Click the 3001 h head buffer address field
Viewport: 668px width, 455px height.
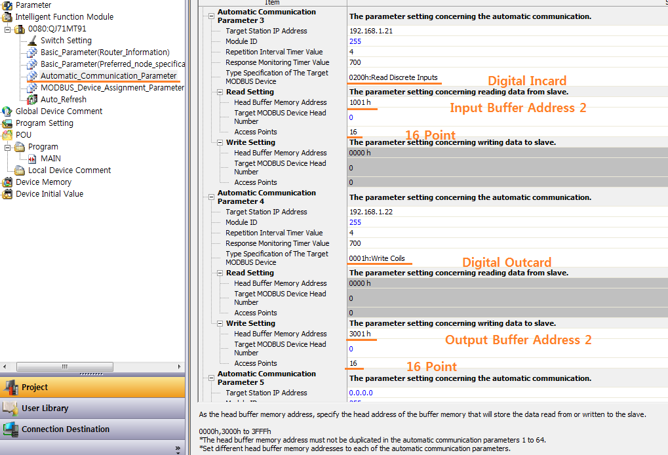click(x=361, y=334)
